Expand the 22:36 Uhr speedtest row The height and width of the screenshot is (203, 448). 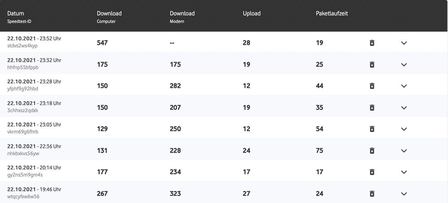pos(404,151)
